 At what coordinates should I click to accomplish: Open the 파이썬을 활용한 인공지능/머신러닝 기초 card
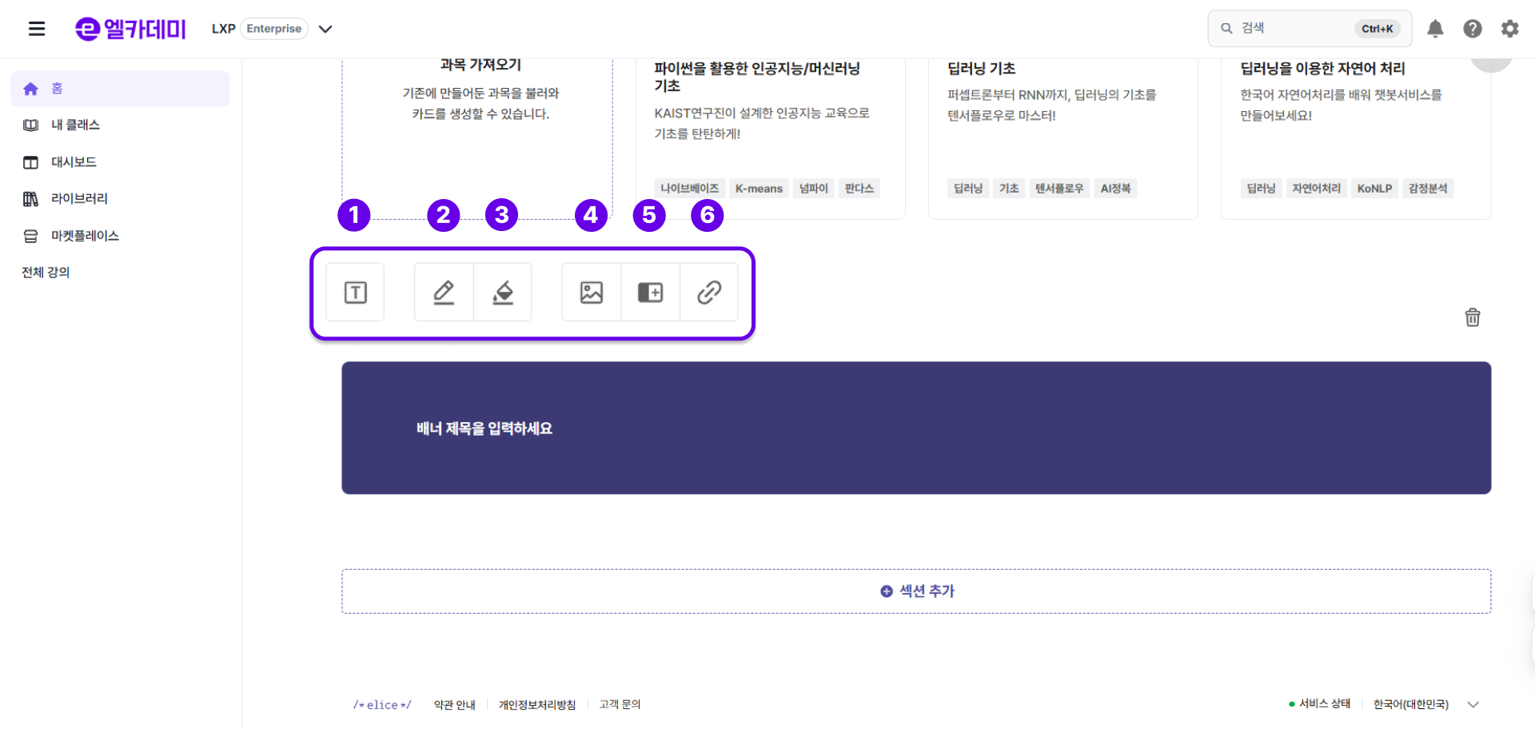coord(771,137)
